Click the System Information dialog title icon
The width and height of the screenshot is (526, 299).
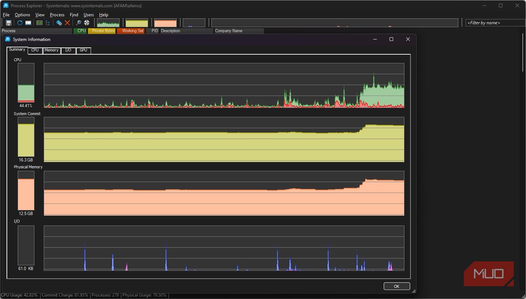tap(8, 39)
